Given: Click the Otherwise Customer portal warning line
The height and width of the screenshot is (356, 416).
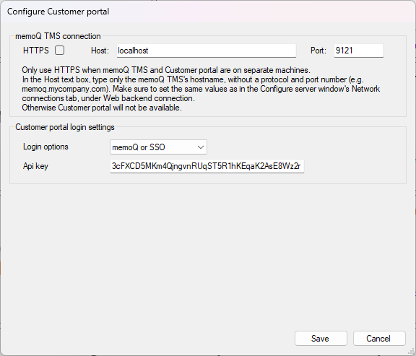Looking at the screenshot, I should point(102,108).
